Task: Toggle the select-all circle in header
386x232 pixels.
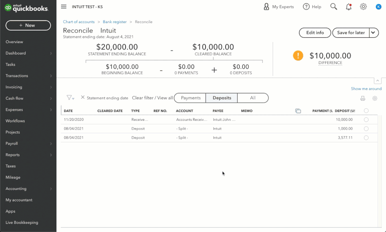Action: click(366, 111)
